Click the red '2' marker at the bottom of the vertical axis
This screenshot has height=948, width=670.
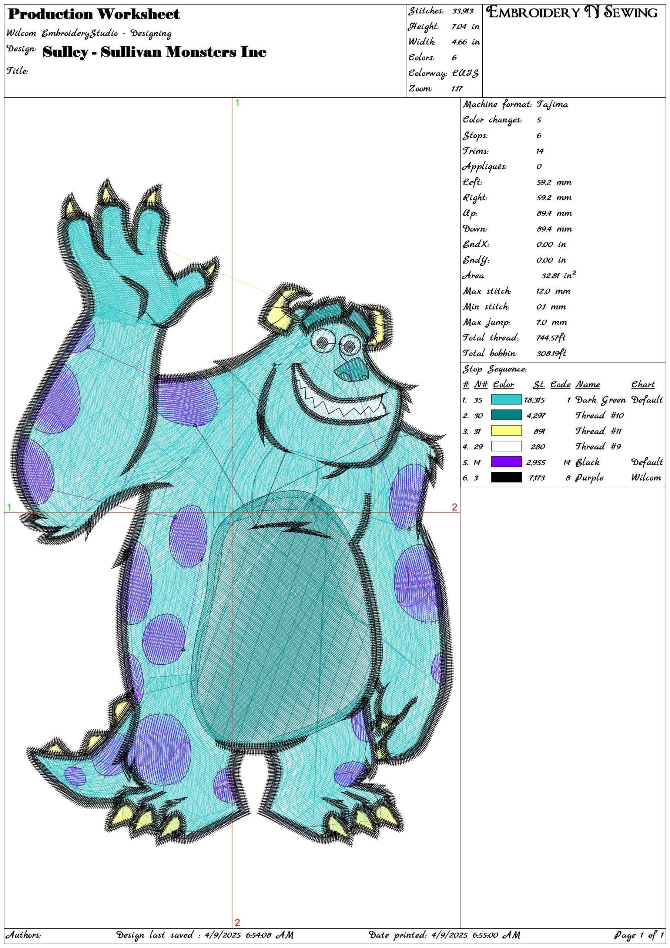[x=237, y=923]
